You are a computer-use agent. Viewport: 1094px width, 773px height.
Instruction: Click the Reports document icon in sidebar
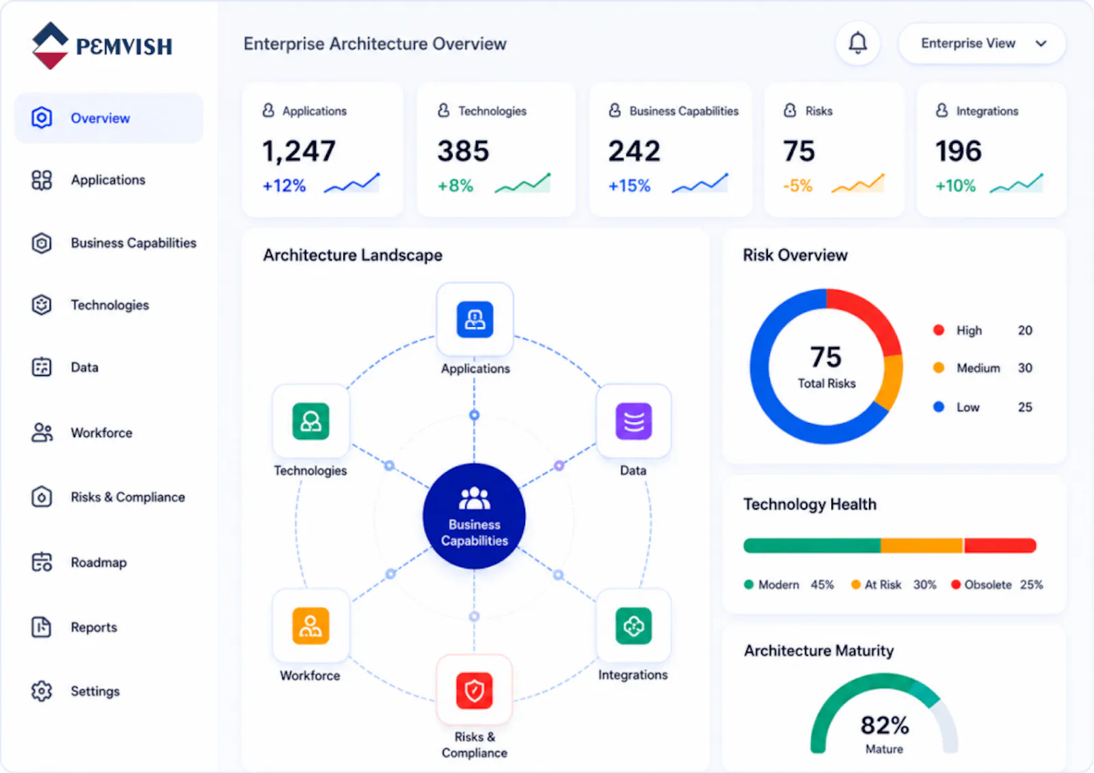pyautogui.click(x=42, y=627)
